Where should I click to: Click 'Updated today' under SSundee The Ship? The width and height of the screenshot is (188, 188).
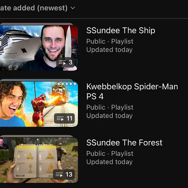click(109, 50)
